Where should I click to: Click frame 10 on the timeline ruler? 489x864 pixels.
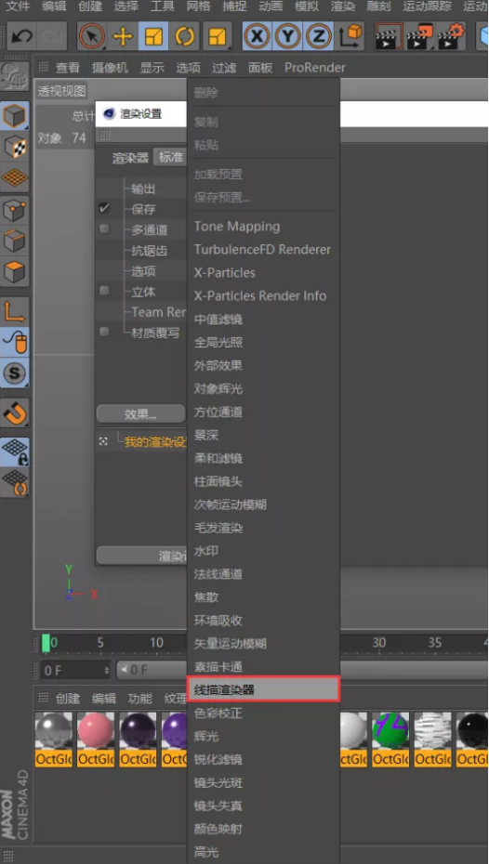coord(156,643)
